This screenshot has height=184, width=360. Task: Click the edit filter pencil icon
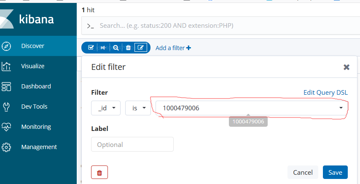(x=142, y=48)
